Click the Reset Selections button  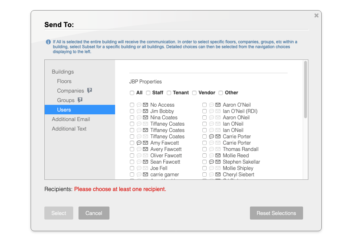click(276, 213)
